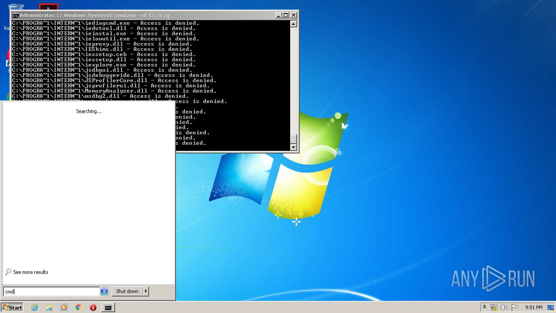Open cmd window system menu icon

pos(15,15)
